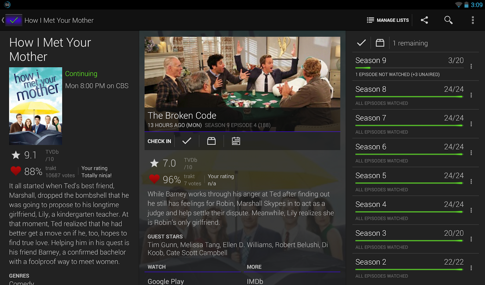
Task: Open the Season 4 episode list
Action: [x=409, y=211]
